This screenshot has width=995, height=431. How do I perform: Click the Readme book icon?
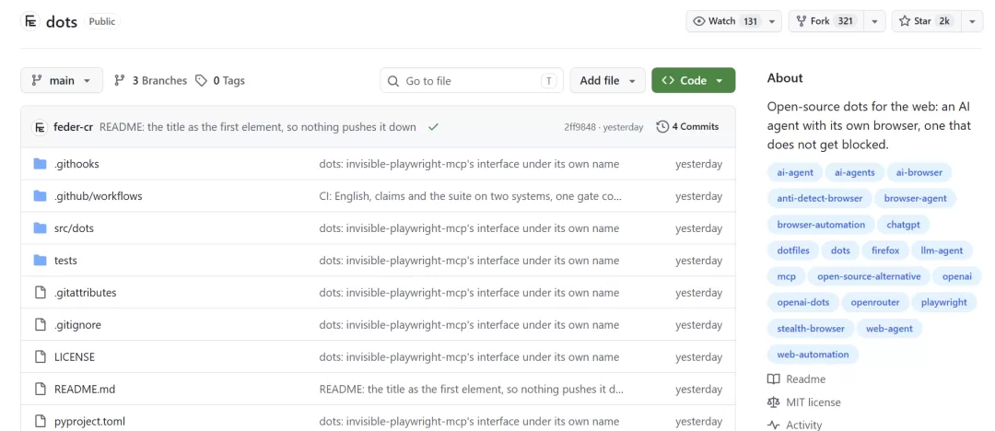773,379
